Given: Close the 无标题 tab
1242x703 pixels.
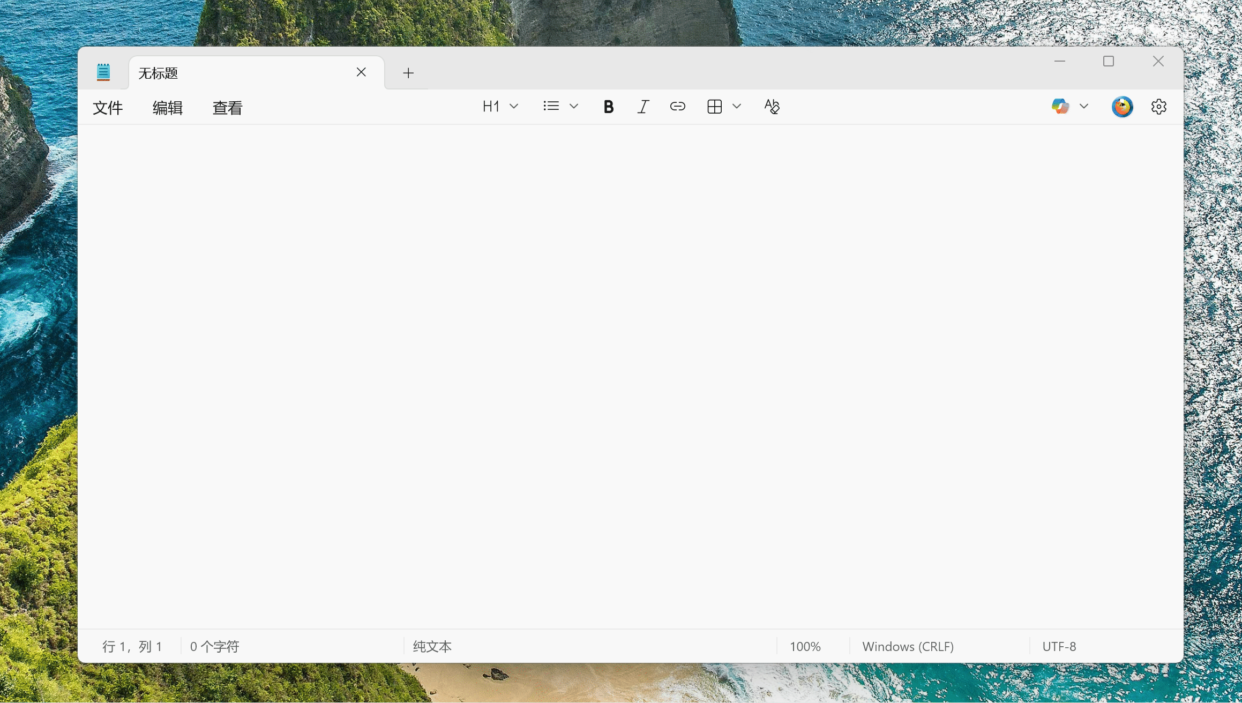Looking at the screenshot, I should point(361,72).
